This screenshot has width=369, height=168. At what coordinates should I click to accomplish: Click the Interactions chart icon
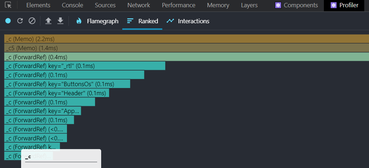[170, 21]
